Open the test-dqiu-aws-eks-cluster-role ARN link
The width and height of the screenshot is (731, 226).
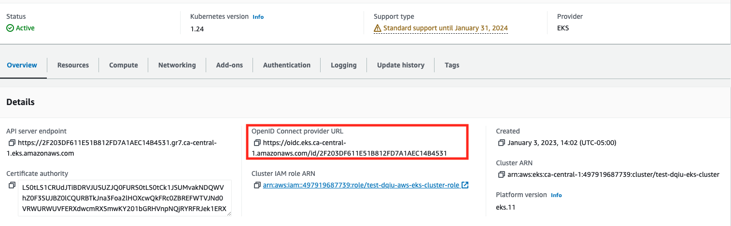360,186
